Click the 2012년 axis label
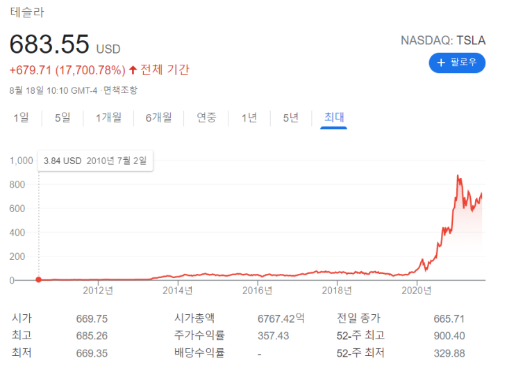Screen dimensions: 516x374 click(98, 291)
